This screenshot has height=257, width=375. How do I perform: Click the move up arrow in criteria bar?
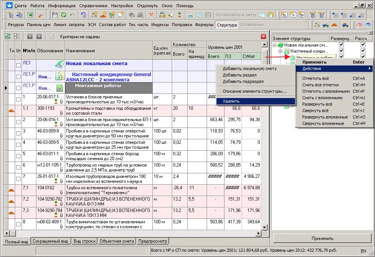[30, 36]
